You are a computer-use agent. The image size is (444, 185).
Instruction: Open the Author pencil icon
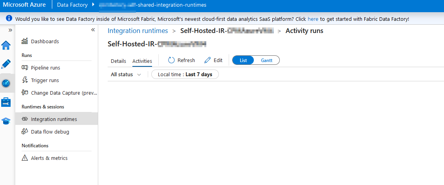point(6,64)
